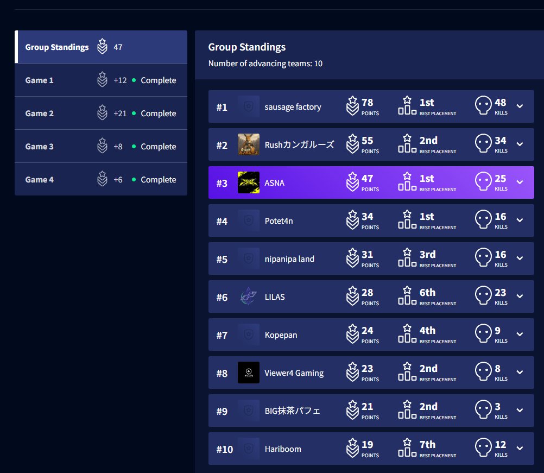Click Game 2 +21 points value
Image resolution: width=544 pixels, height=473 pixels.
click(119, 113)
